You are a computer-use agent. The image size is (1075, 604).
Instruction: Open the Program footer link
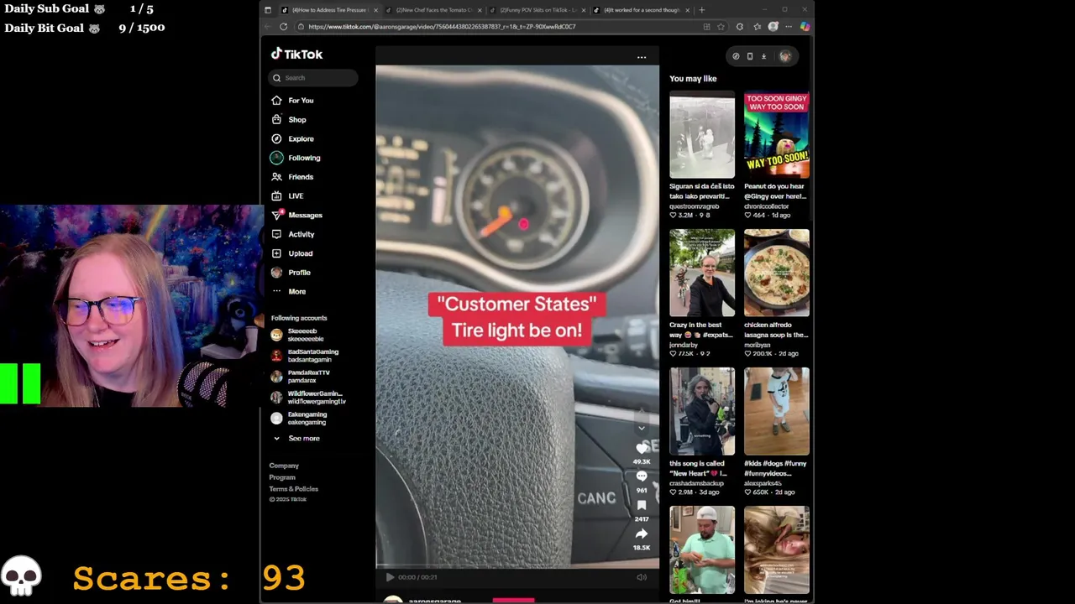click(x=282, y=477)
